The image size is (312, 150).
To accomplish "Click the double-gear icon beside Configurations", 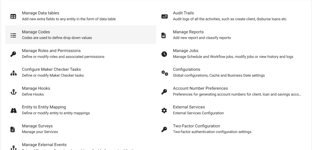I will 165,73.
